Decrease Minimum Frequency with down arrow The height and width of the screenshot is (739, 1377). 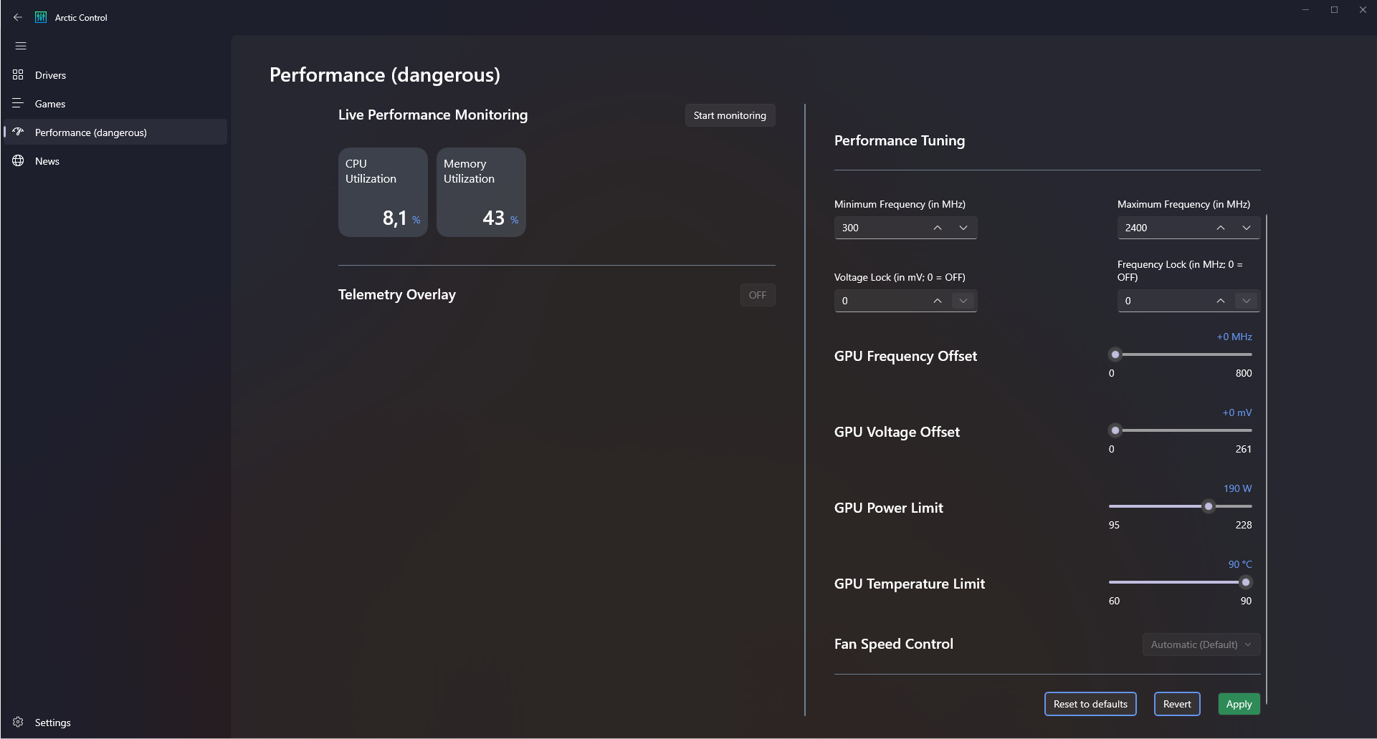(x=963, y=228)
